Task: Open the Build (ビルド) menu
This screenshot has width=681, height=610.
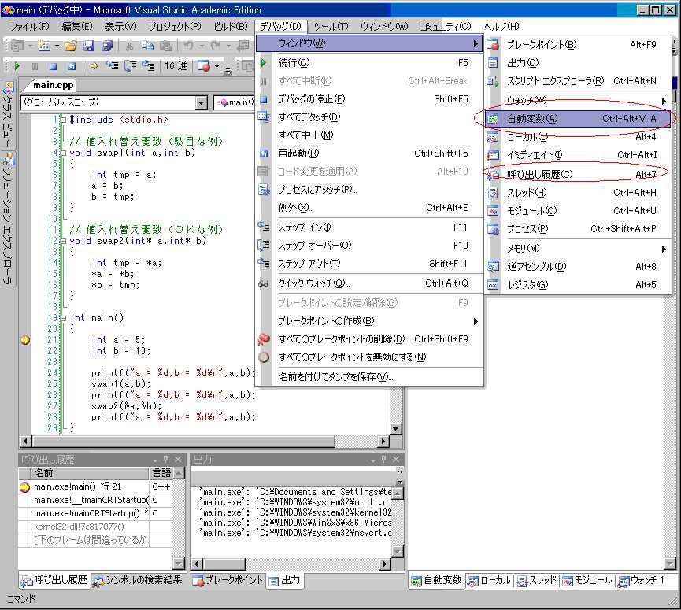Action: tap(230, 27)
